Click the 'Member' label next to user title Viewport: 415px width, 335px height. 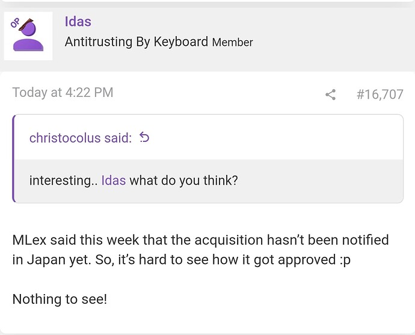pyautogui.click(x=232, y=42)
